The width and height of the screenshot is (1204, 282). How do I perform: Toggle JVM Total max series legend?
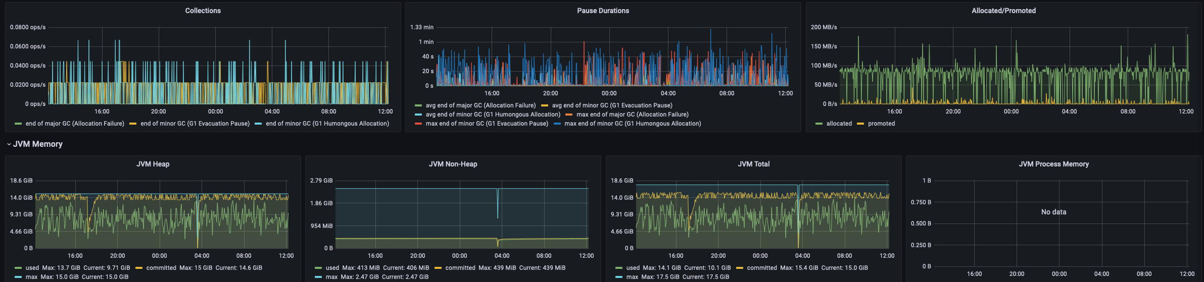[633, 277]
